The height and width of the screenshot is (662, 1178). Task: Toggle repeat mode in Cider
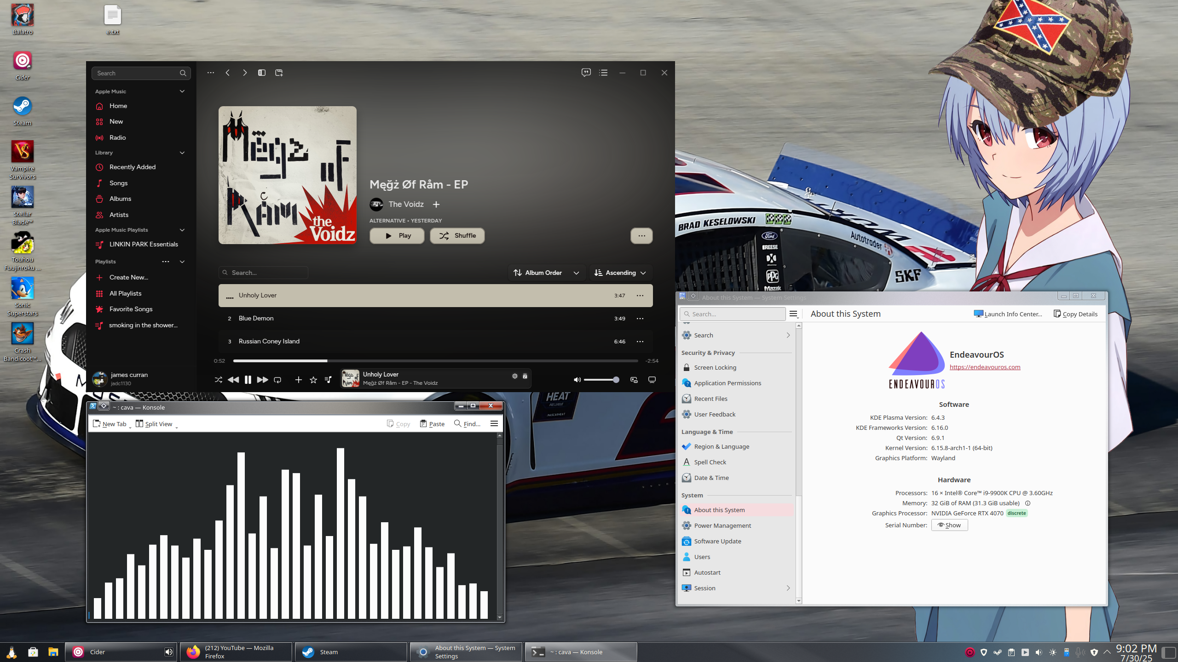tap(277, 380)
